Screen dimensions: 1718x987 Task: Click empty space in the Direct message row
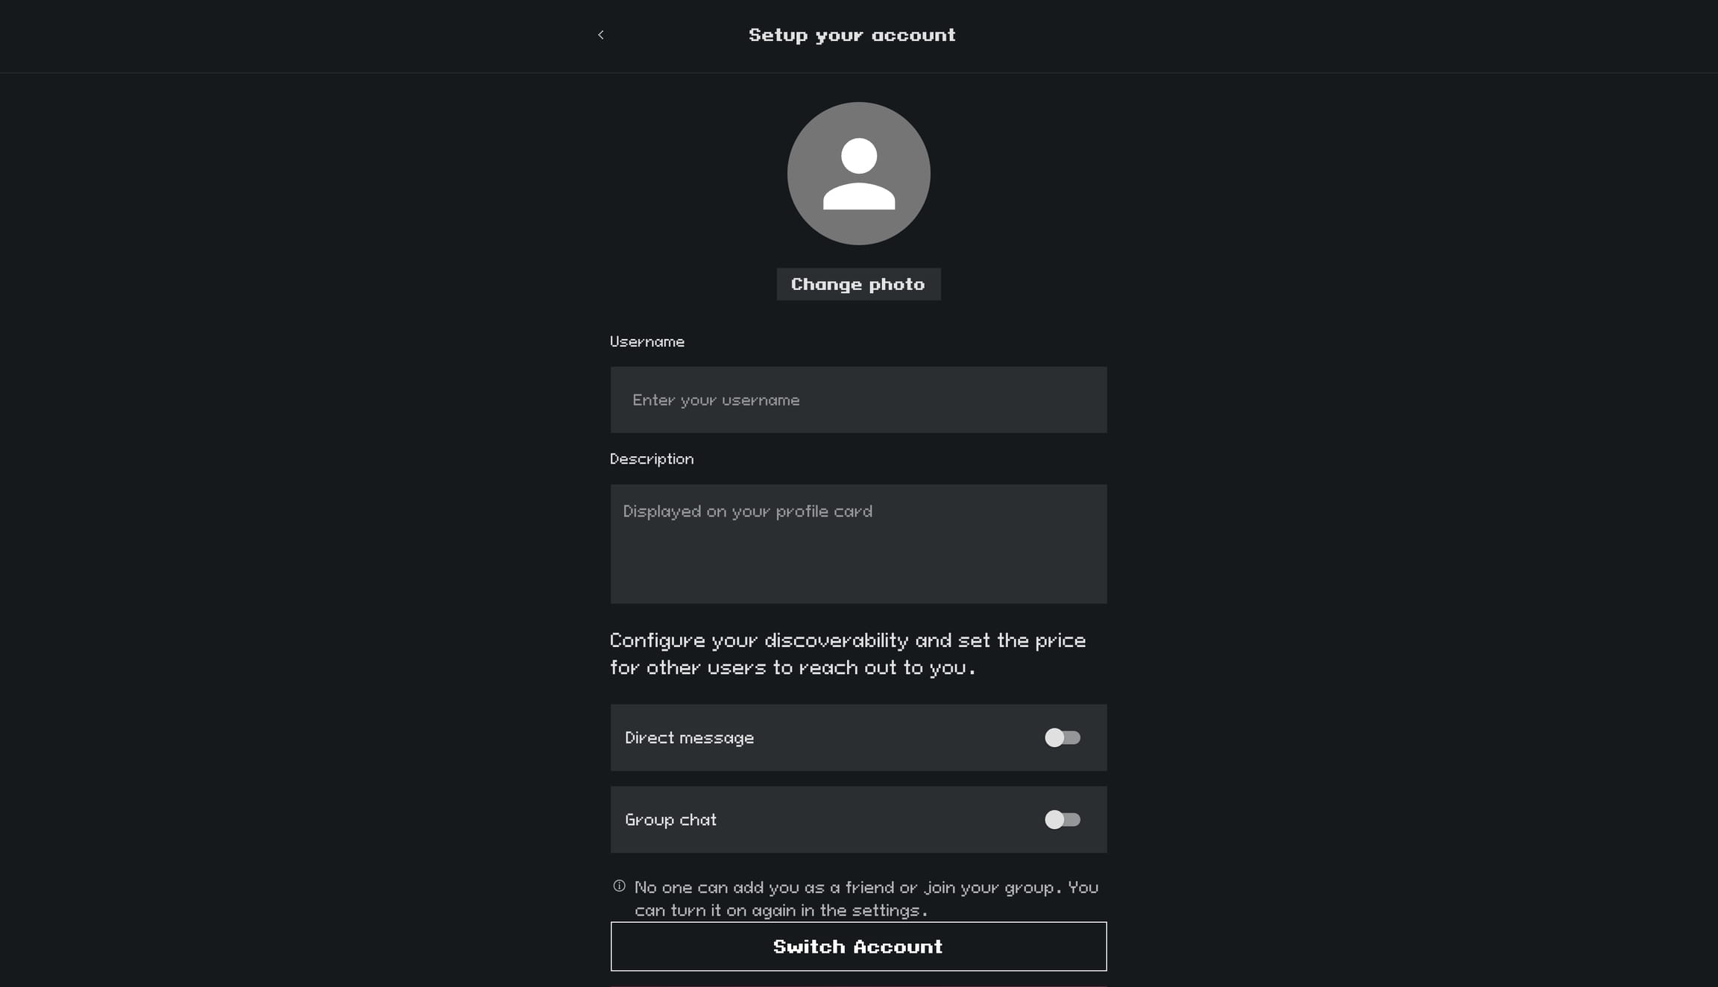[895, 738]
